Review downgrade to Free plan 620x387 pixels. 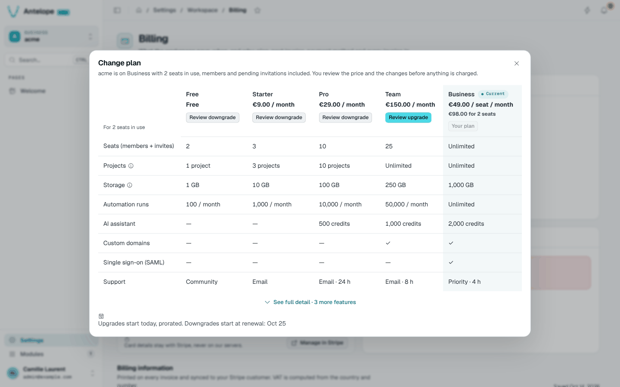coord(213,117)
